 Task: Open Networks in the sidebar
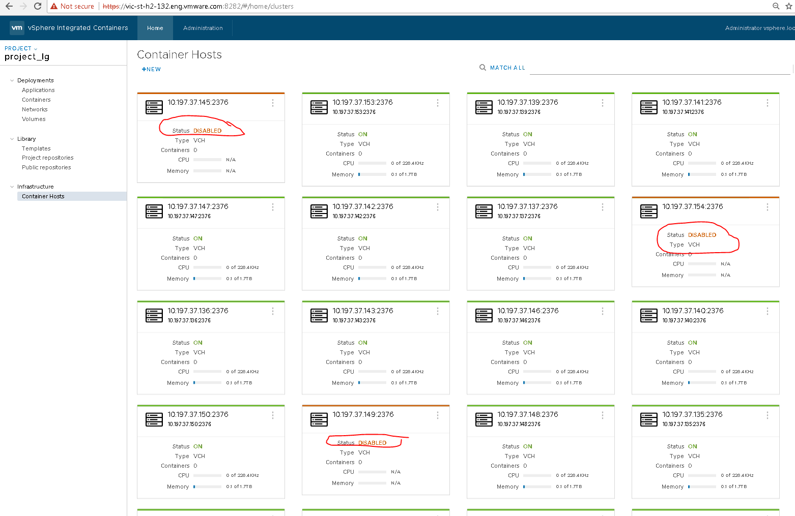pyautogui.click(x=35, y=109)
